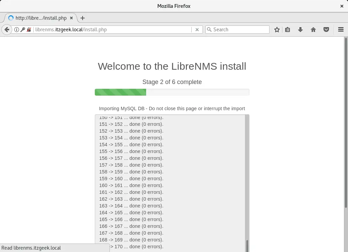
Task: Click the key icon in address bar
Action: click(23, 30)
